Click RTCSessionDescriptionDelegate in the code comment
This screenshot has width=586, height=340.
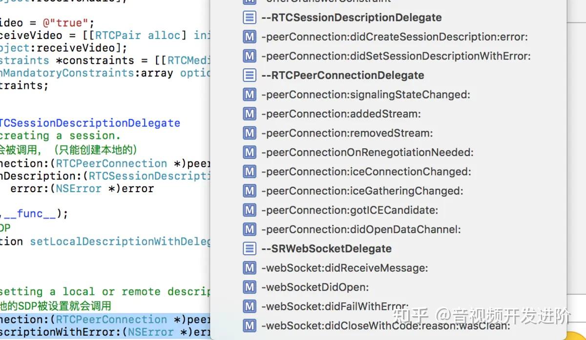coord(89,123)
